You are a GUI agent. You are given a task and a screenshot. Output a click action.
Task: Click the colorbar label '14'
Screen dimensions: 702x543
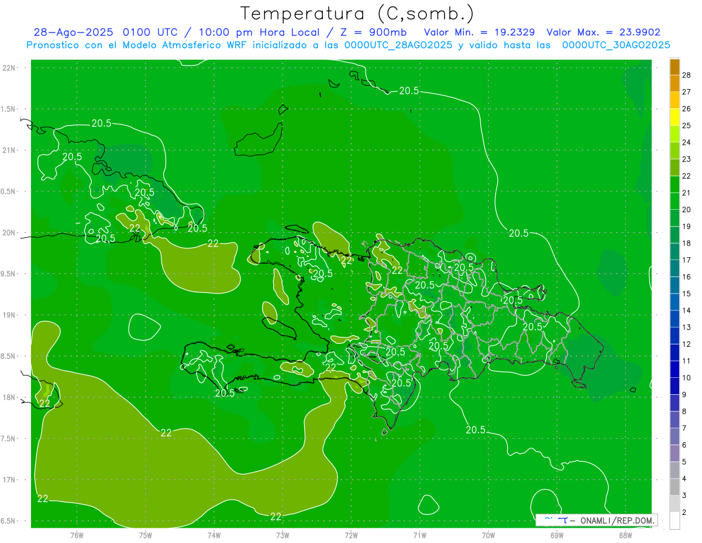click(687, 310)
